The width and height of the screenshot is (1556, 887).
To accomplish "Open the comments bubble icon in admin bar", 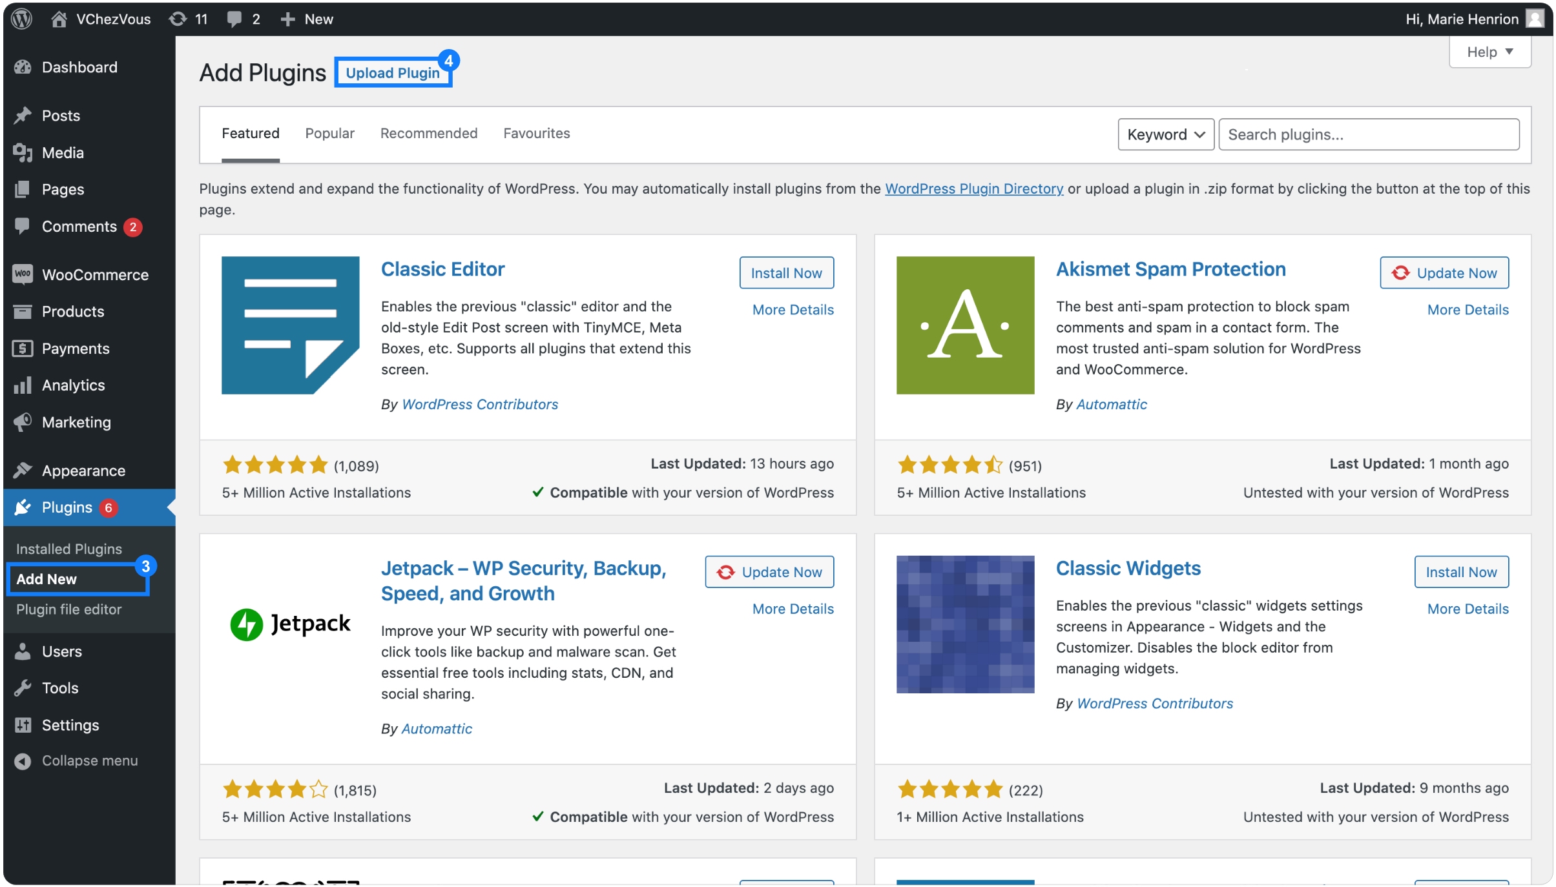I will coord(234,19).
